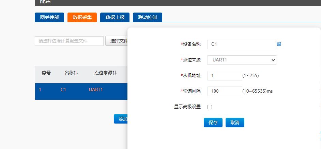Click the 从机地址 input field

225,76
